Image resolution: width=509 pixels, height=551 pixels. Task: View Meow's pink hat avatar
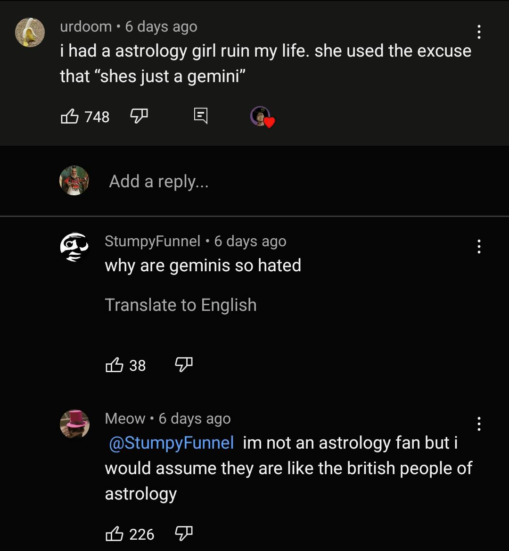[x=74, y=424]
